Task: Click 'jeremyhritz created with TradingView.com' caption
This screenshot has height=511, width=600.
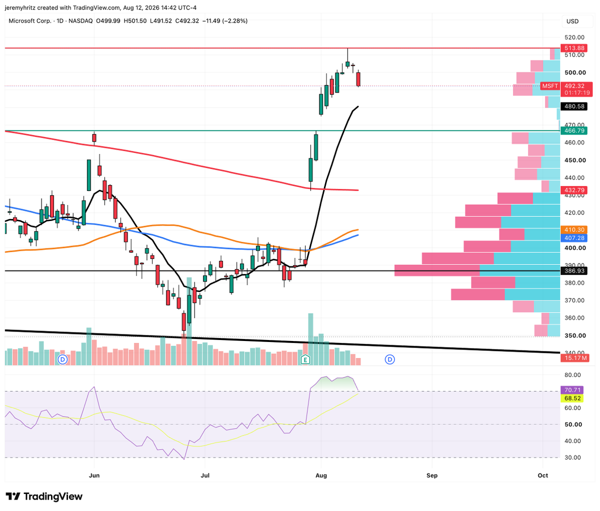Action: (64, 7)
